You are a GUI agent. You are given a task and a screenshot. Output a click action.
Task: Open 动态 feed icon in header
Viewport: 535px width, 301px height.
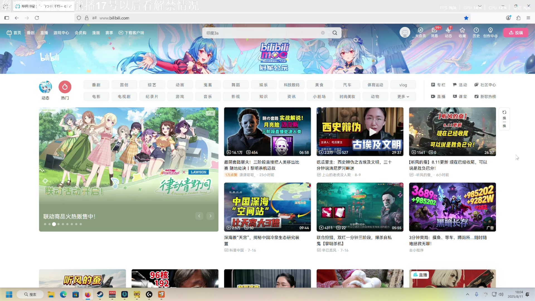tap(448, 33)
